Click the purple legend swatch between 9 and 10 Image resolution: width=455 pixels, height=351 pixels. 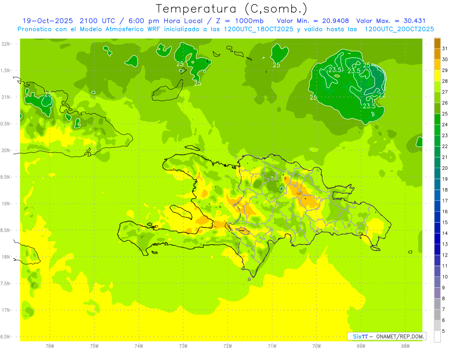pyautogui.click(x=437, y=282)
